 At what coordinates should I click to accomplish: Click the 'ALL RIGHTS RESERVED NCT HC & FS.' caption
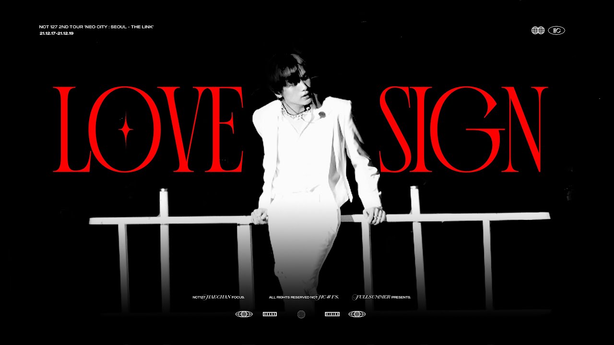304,297
